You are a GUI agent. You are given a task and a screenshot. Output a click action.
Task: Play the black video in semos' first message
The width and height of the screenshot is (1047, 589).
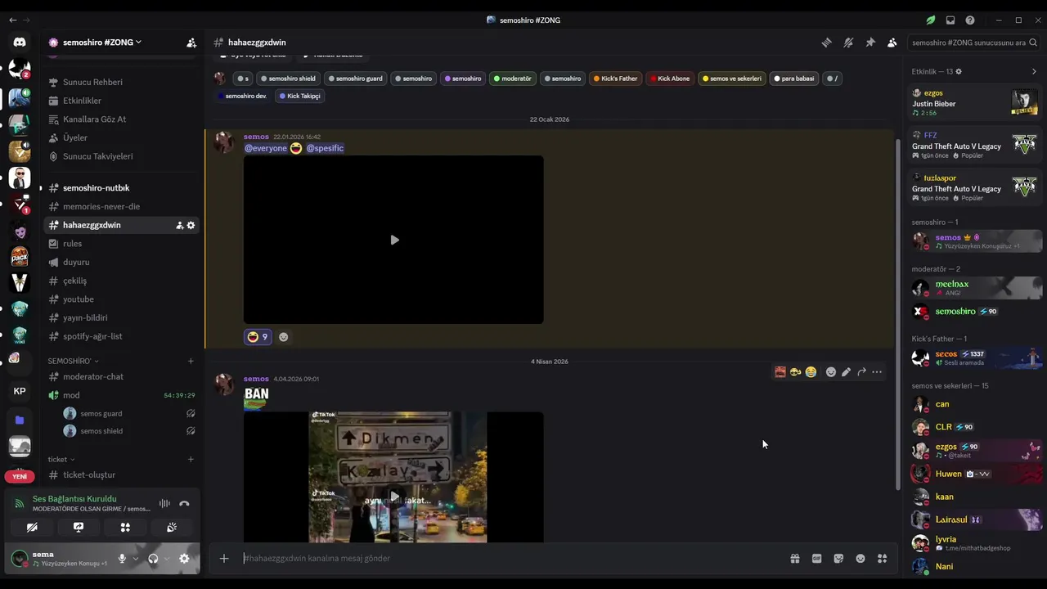394,240
